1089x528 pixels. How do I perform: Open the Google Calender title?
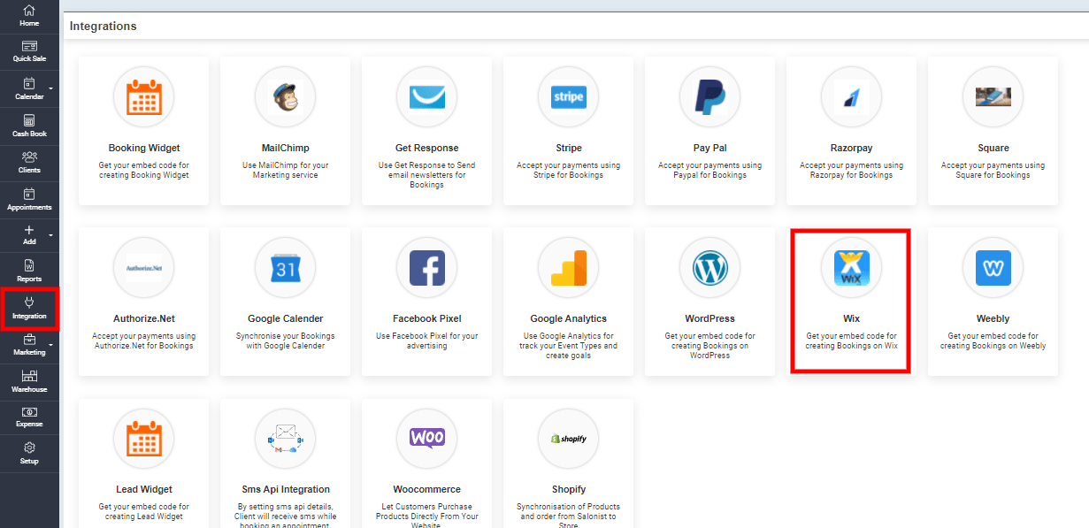(x=286, y=318)
